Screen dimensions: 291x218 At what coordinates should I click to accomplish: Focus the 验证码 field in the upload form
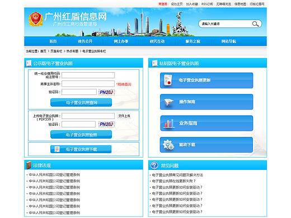tap(78, 124)
